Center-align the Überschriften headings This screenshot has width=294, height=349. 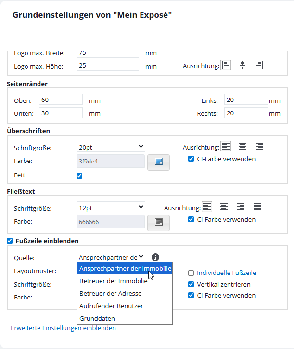click(x=243, y=147)
